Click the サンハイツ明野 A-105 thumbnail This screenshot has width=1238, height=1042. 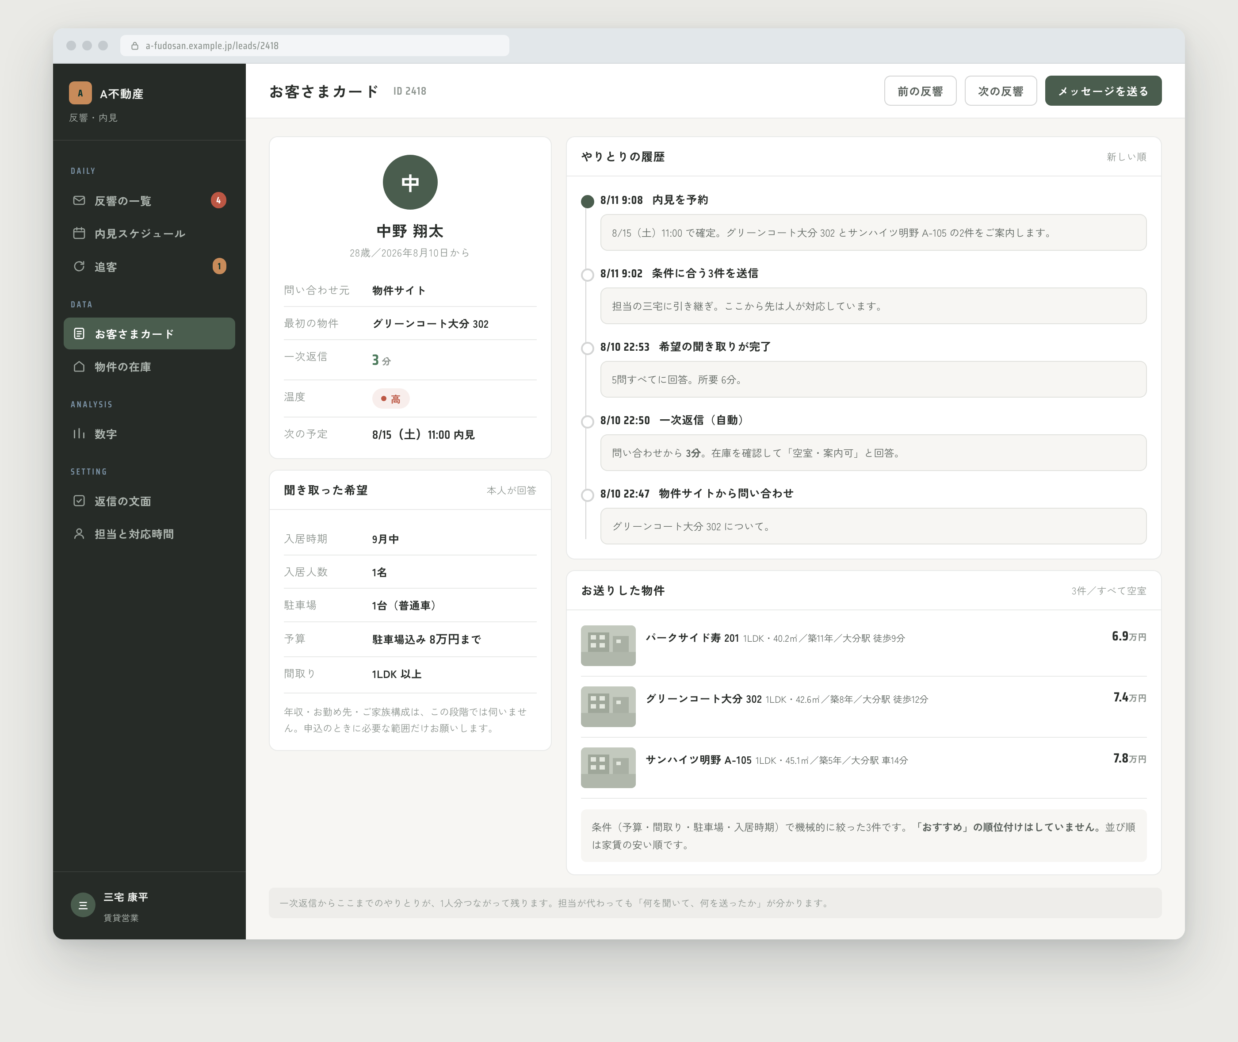click(608, 767)
